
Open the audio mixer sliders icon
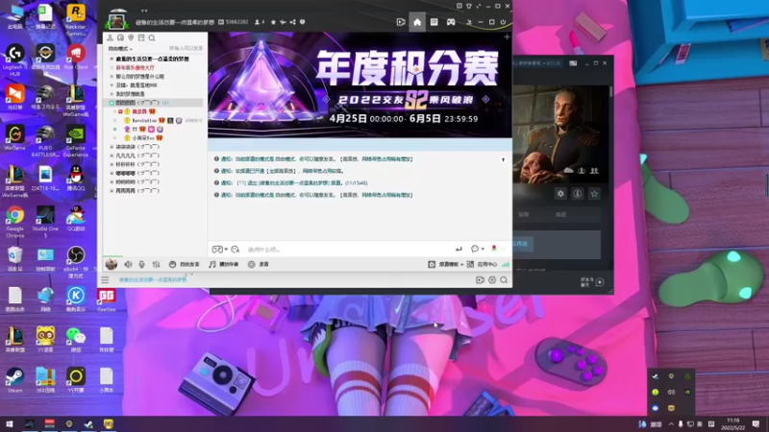(156, 265)
